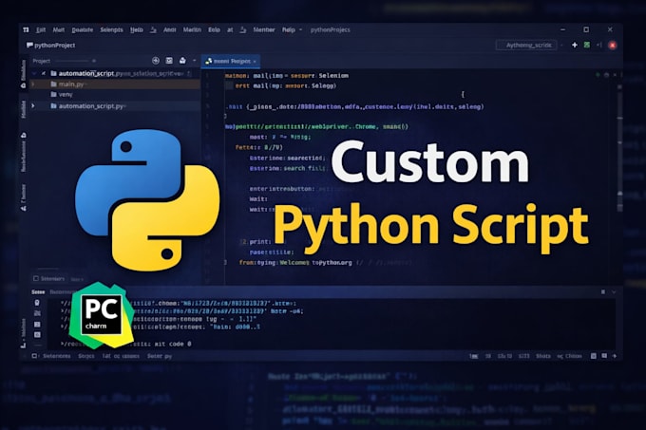Screen dimensions: 646x430
Task: Click the Project panel header label
Action: tap(41, 61)
